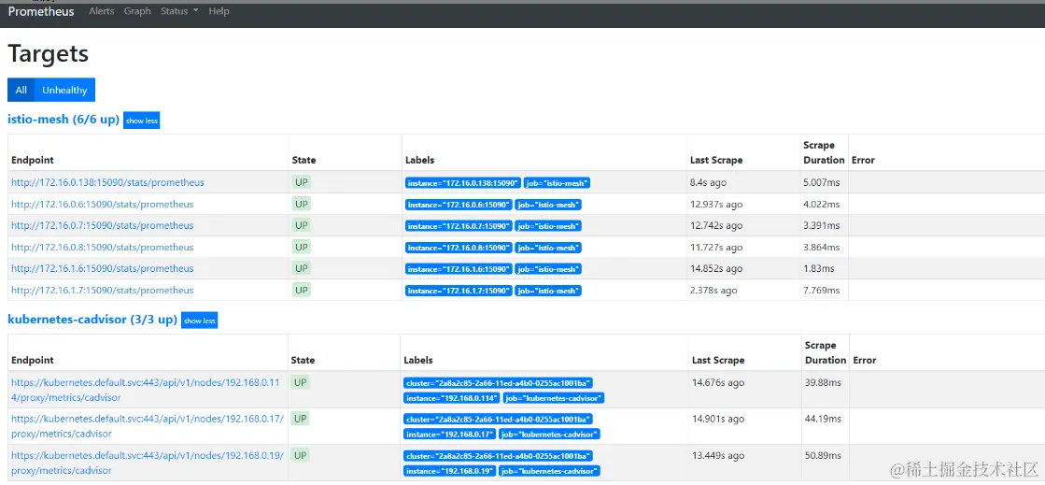The height and width of the screenshot is (485, 1045).
Task: Open the istio-mesh (6/6 up) heading link
Action: [64, 120]
